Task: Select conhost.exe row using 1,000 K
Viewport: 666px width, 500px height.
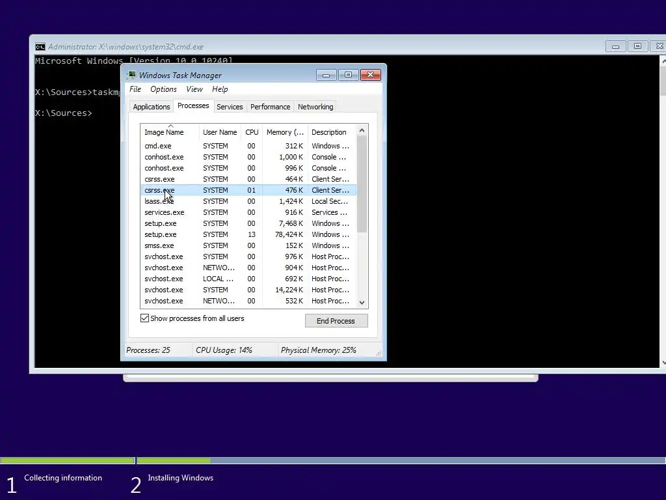Action: (x=248, y=157)
